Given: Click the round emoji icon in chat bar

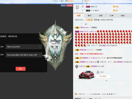Looking at the screenshot, I should coord(96,98).
